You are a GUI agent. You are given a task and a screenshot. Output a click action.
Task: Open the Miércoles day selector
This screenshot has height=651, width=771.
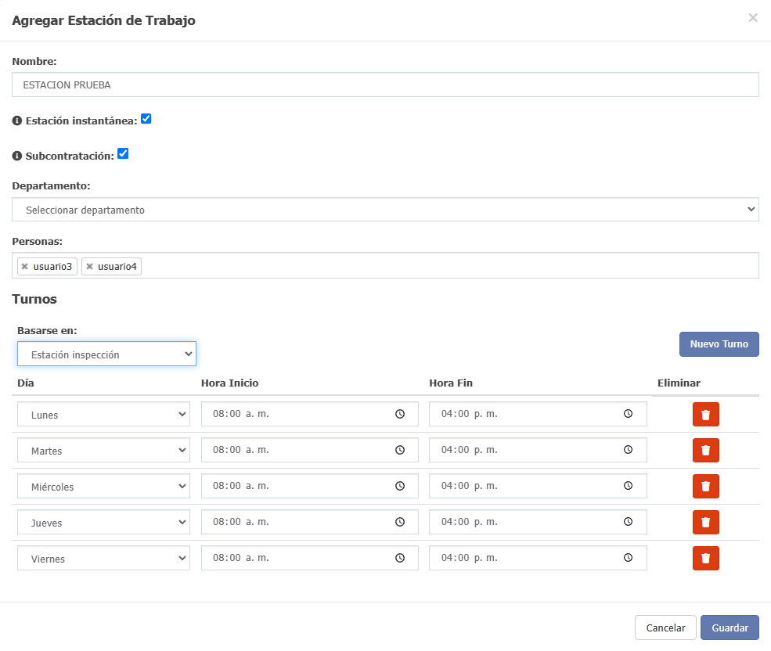coord(104,486)
